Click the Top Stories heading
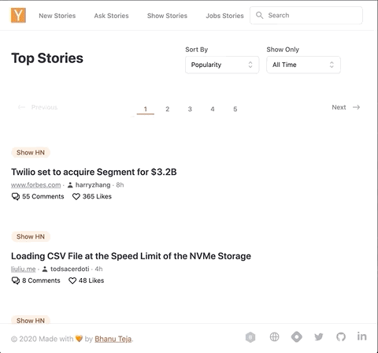Screen dimensions: 378x353 point(47,58)
